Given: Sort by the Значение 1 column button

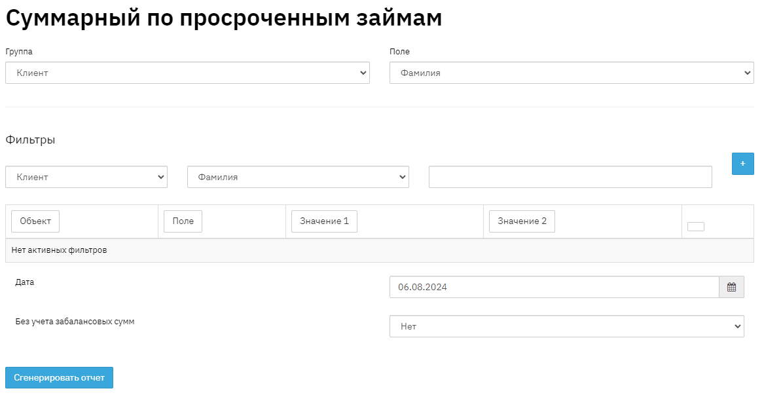Looking at the screenshot, I should point(324,221).
